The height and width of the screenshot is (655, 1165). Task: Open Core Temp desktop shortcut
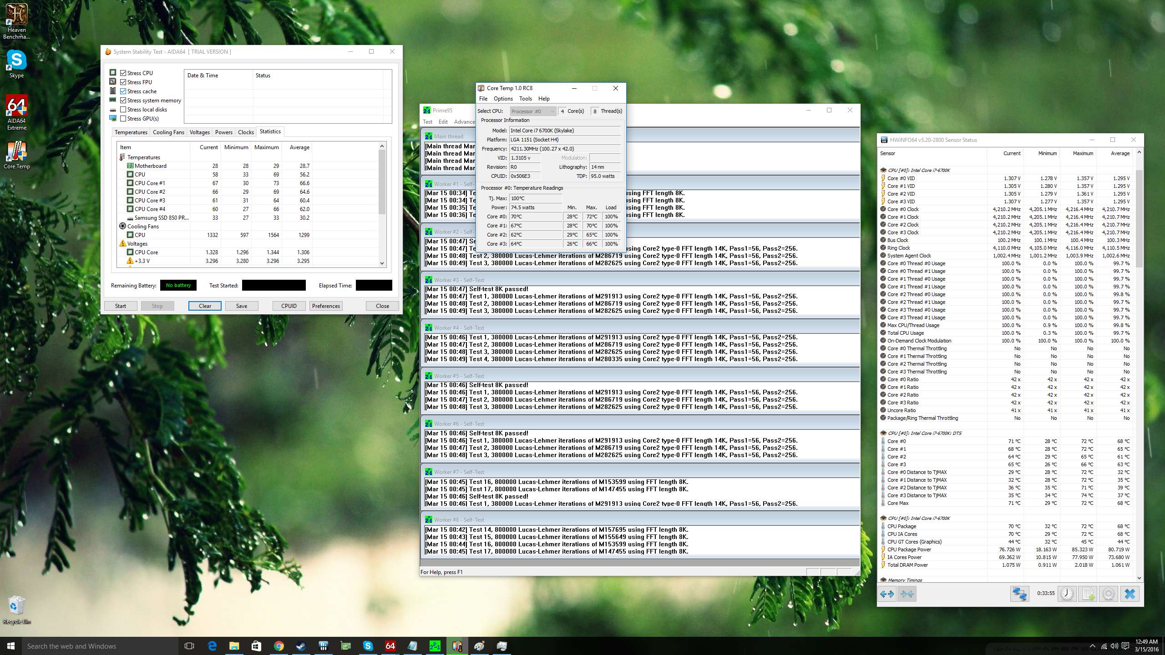click(16, 155)
